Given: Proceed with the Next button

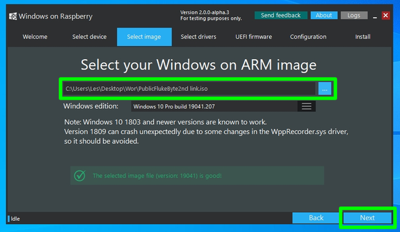Looking at the screenshot, I should pyautogui.click(x=367, y=218).
